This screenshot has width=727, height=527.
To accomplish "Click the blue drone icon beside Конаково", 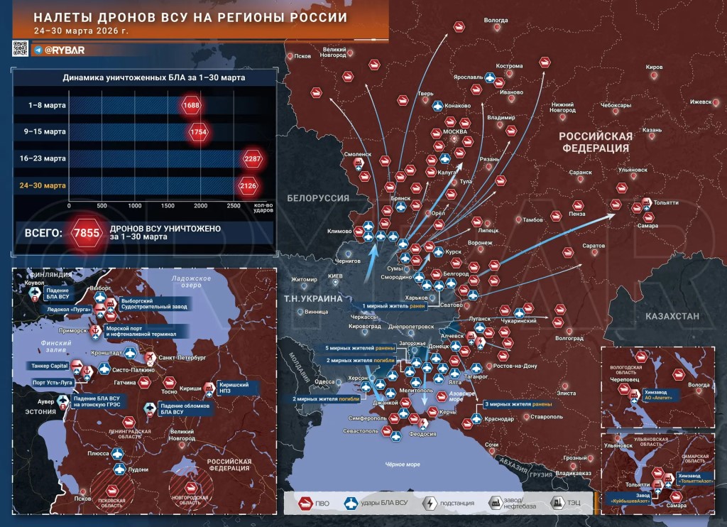I will point(437,107).
